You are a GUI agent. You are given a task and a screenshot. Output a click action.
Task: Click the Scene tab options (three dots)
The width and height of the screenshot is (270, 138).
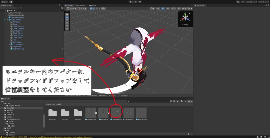tap(191, 5)
